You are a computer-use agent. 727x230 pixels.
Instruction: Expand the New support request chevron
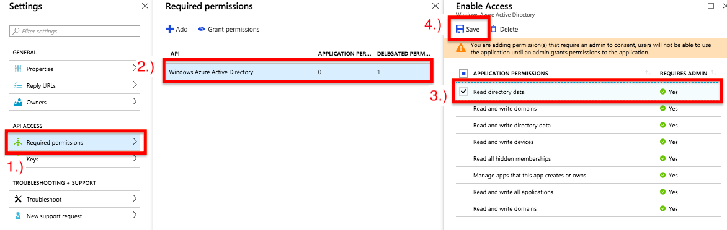[135, 215]
